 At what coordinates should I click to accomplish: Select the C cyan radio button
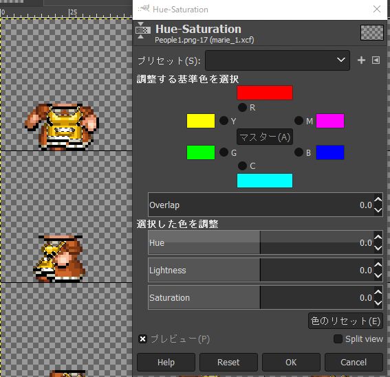[242, 165]
